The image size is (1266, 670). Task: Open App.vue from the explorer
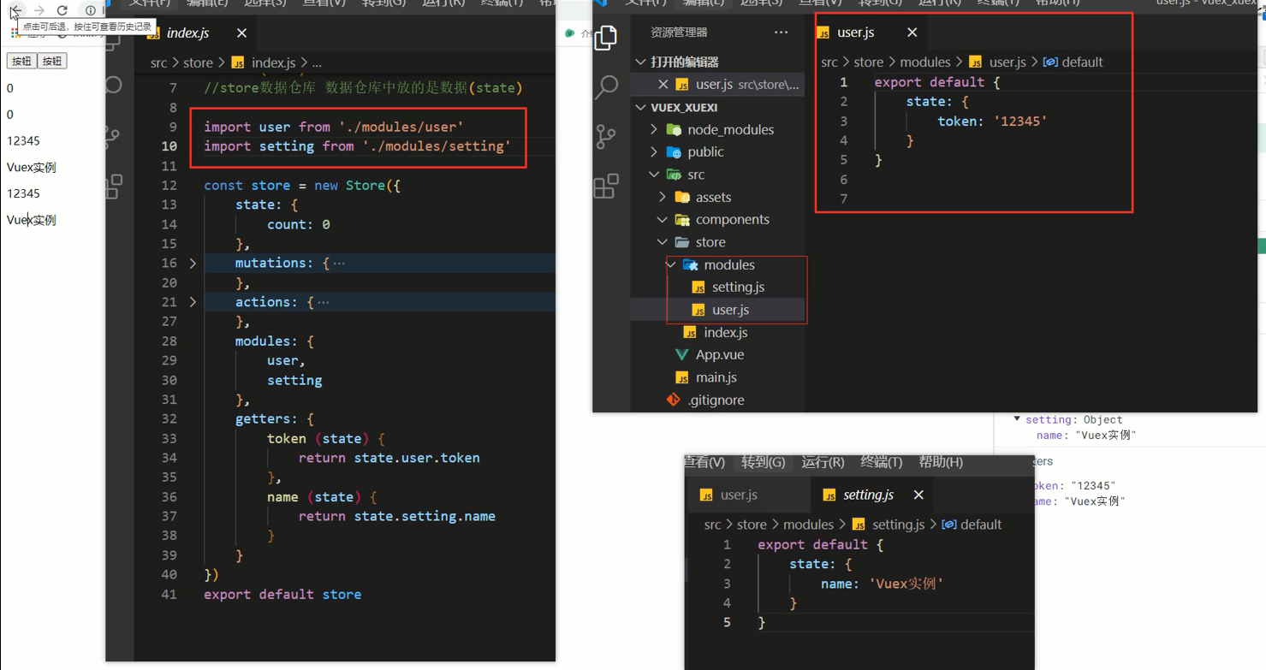719,354
